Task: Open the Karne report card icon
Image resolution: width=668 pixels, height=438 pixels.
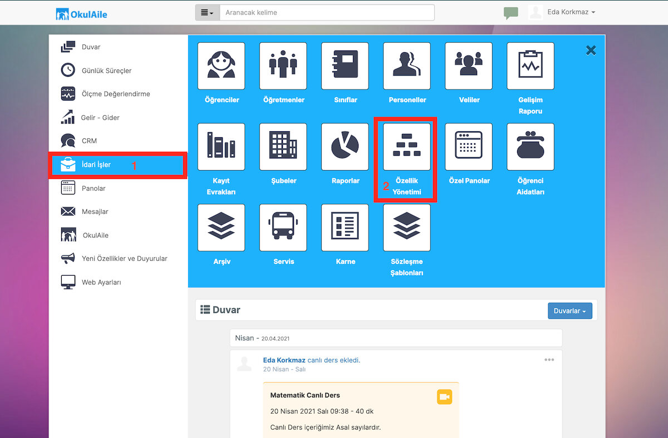Action: pos(345,228)
